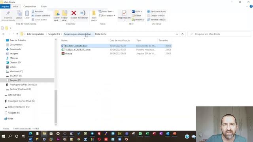Image resolution: width=253 pixels, height=142 pixels.
Task: Click Histórico in the ribbon
Action: pos(138,20)
